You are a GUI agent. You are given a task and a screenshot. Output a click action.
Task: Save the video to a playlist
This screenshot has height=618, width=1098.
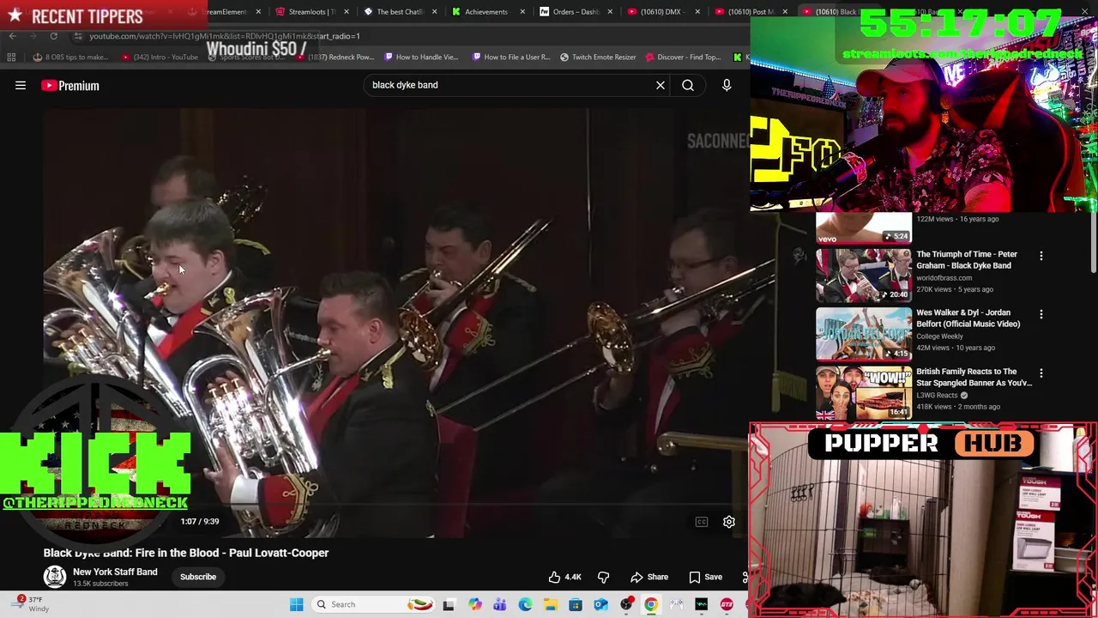click(705, 577)
